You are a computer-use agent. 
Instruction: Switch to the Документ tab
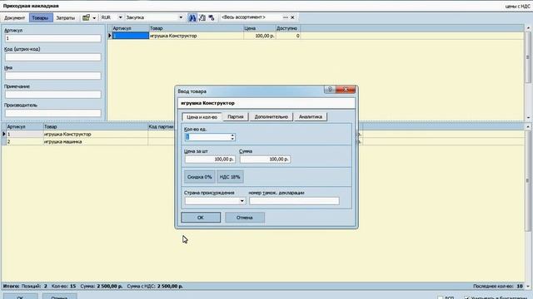(15, 18)
